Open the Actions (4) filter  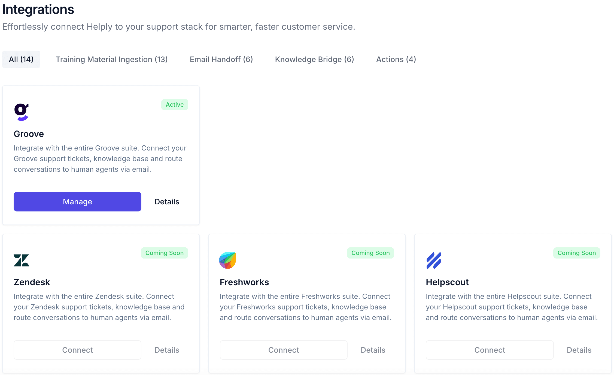click(396, 59)
